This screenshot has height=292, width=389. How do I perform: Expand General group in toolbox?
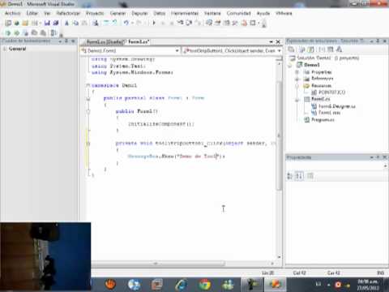(x=5, y=49)
